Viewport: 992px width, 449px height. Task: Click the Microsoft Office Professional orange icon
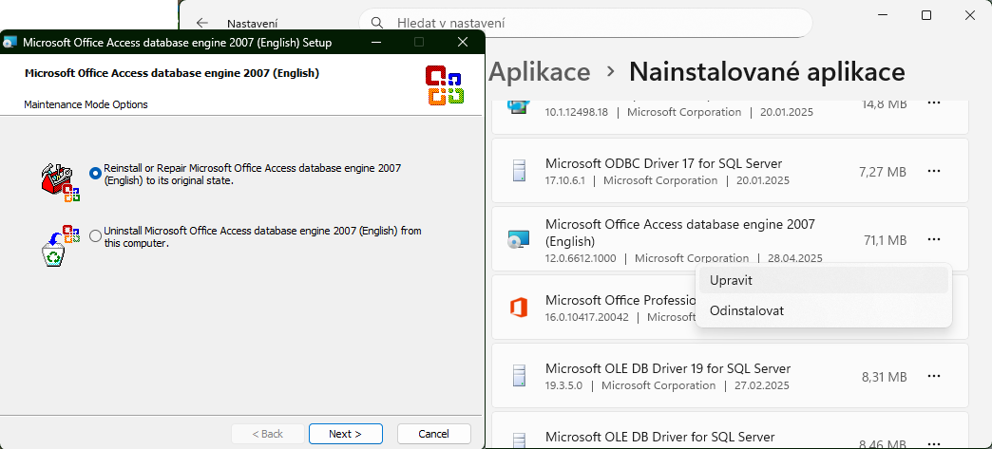(x=518, y=308)
